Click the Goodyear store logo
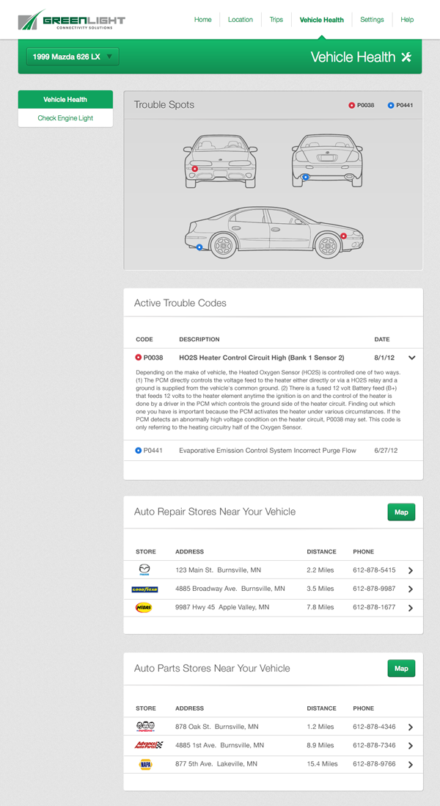This screenshot has width=440, height=806. pyautogui.click(x=144, y=589)
